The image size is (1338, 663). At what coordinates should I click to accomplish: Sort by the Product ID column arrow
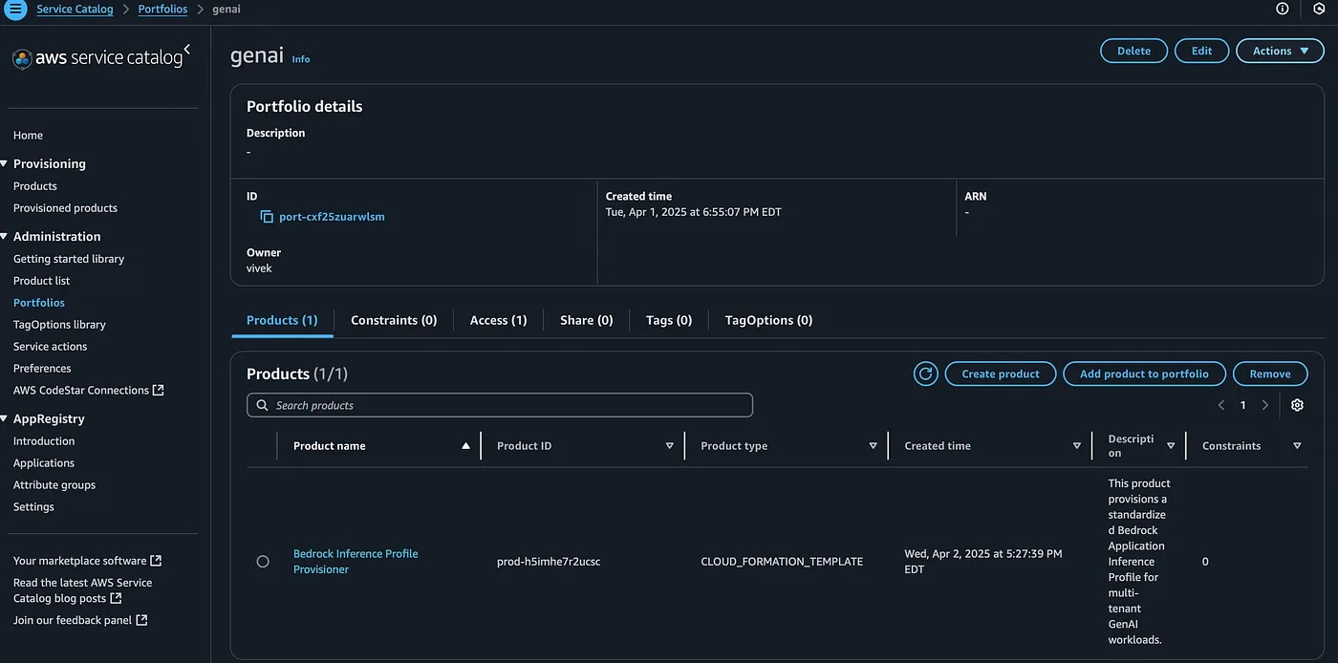point(669,446)
